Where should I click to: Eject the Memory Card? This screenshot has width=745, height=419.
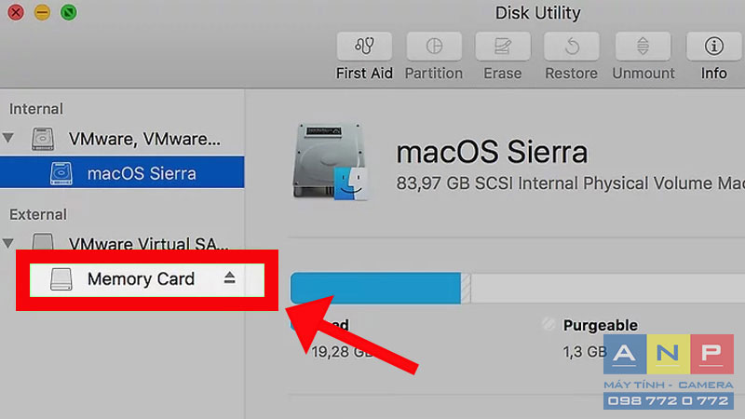(229, 277)
